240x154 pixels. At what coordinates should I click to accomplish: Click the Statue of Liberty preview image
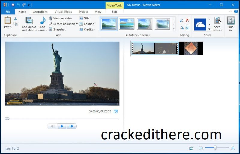tap(62, 74)
